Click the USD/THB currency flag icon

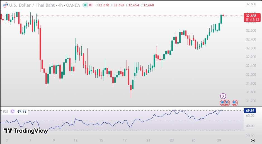(x=5, y=5)
